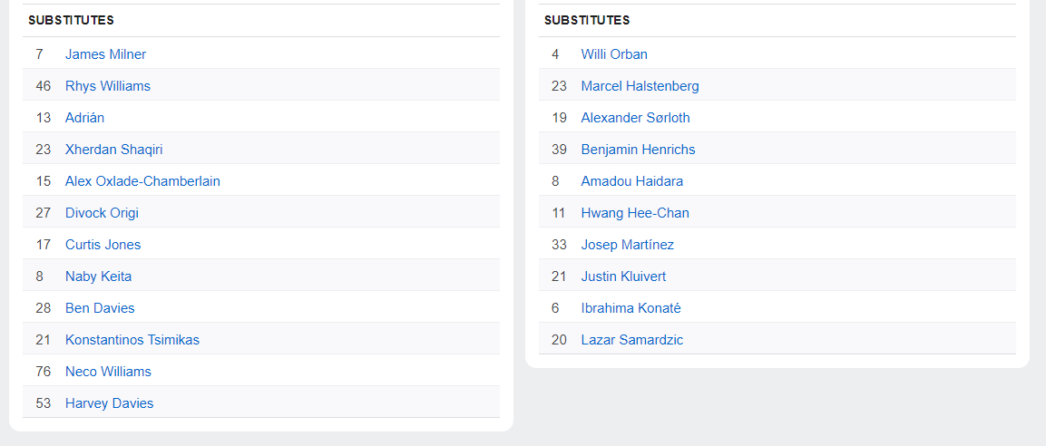Open Neco Williams' player profile
The width and height of the screenshot is (1046, 446).
pos(108,372)
